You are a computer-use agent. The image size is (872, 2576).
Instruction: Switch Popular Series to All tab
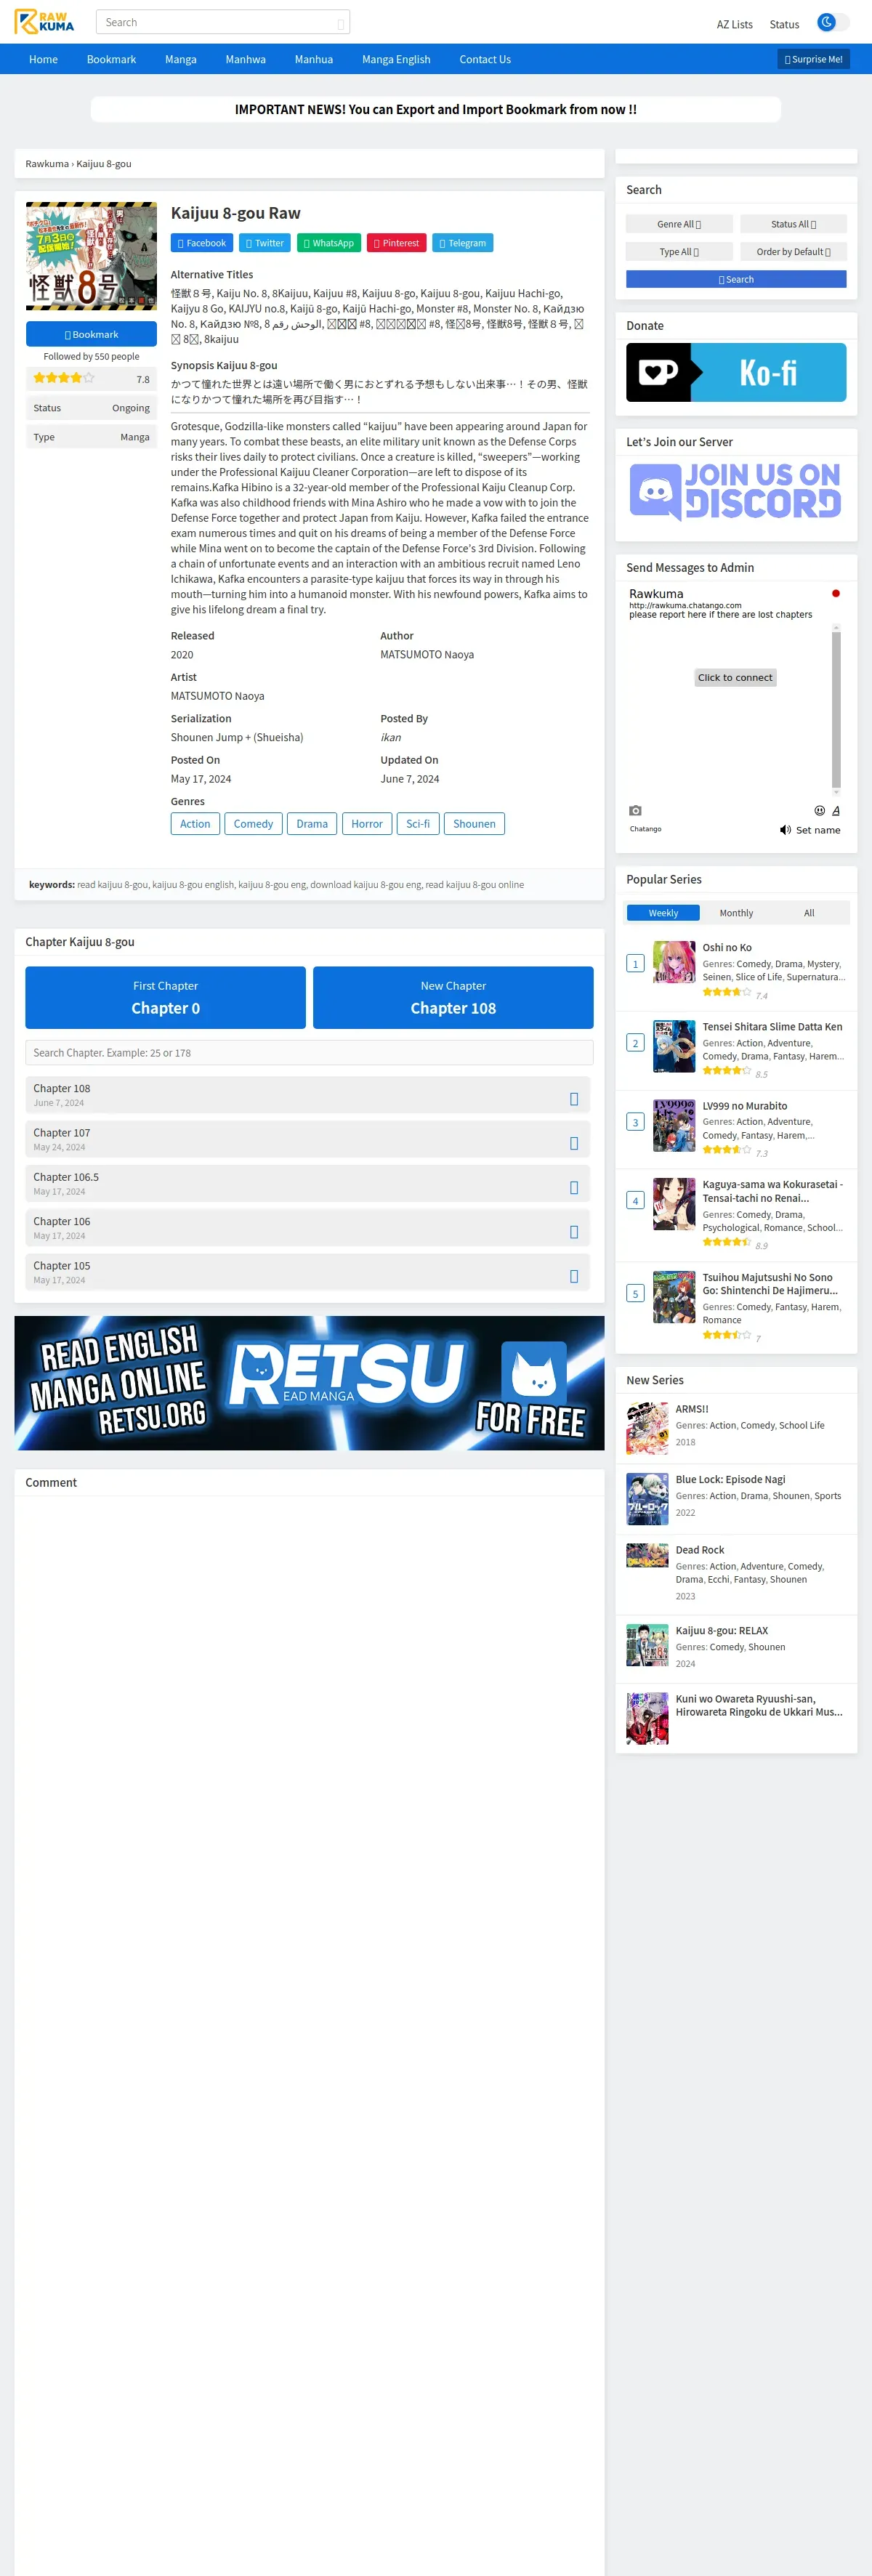[809, 913]
